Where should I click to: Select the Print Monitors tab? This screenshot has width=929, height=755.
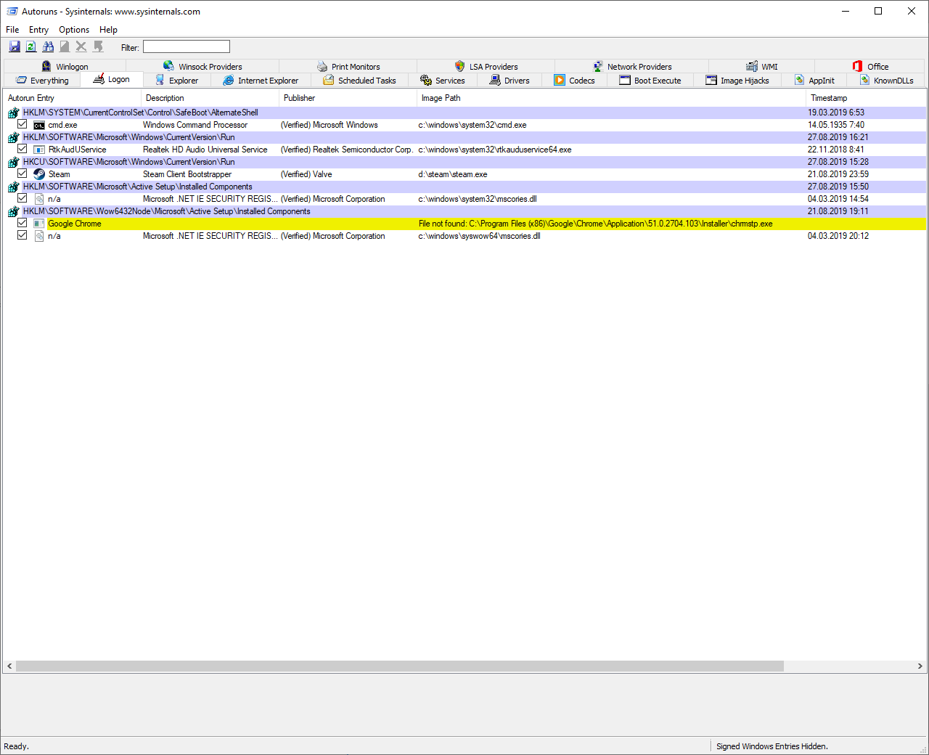pos(348,67)
